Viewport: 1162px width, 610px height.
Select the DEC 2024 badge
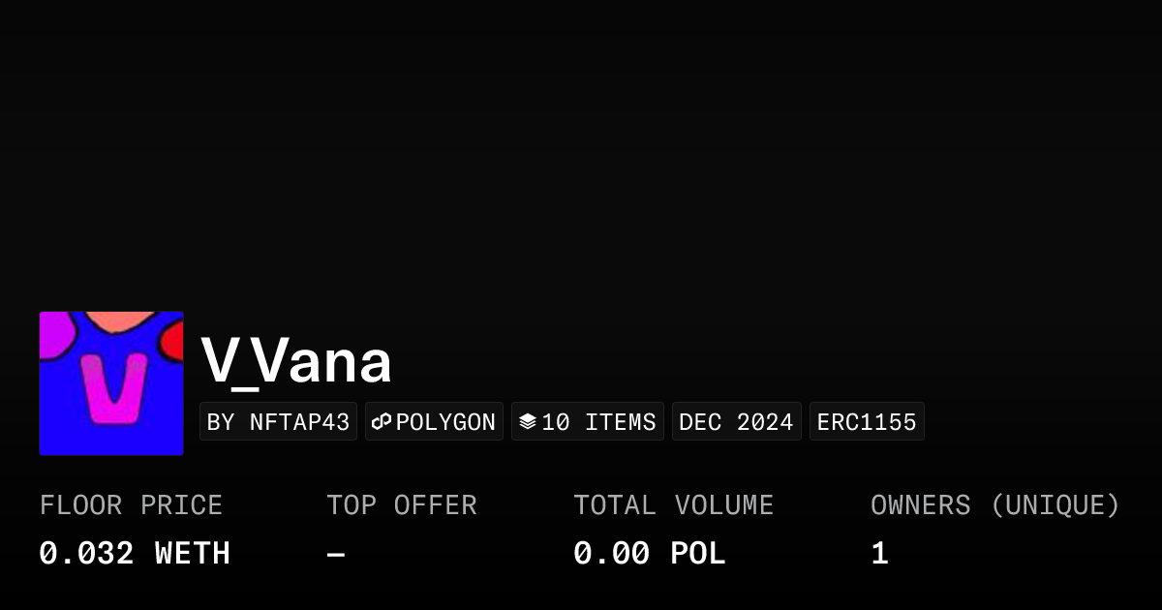(736, 422)
